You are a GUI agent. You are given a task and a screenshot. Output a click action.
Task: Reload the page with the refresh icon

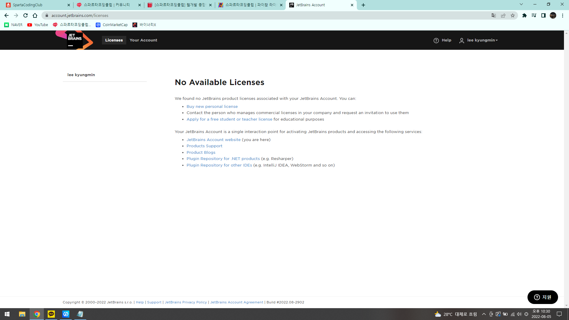click(25, 15)
